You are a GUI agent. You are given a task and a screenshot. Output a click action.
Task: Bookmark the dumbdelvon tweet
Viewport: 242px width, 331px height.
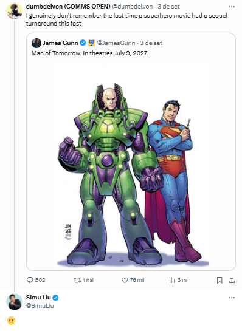click(220, 280)
